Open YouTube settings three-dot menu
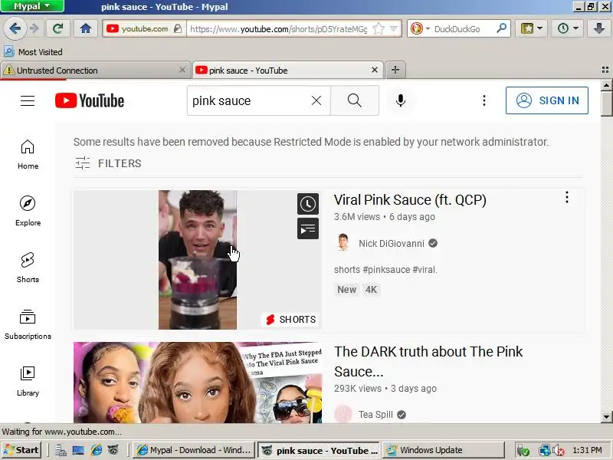 [x=484, y=100]
